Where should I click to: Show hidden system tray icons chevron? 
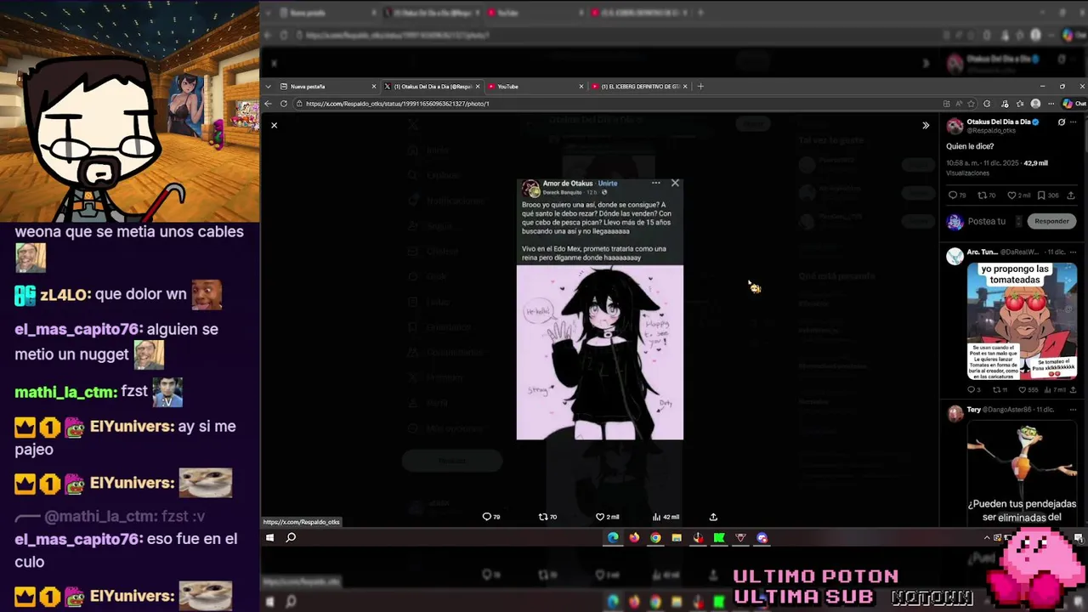[x=987, y=537]
